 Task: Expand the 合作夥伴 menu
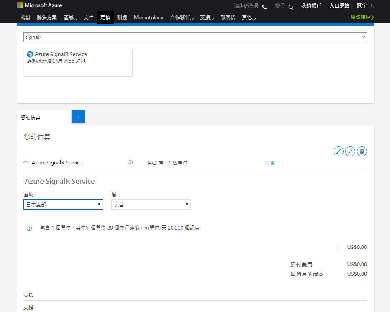pyautogui.click(x=182, y=18)
